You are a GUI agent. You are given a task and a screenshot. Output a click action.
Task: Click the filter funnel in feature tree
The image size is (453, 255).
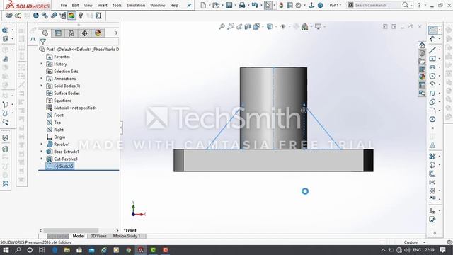pyautogui.click(x=43, y=42)
